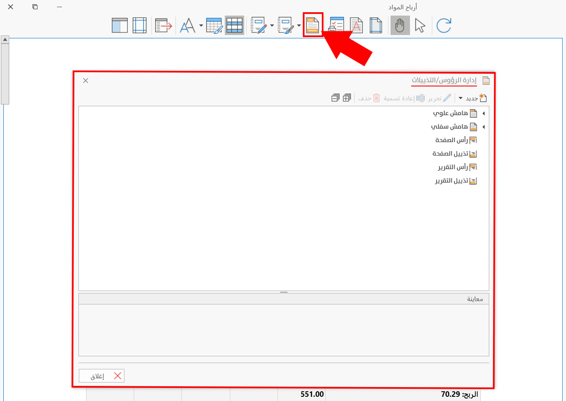The width and height of the screenshot is (566, 401).
Task: Select رأس التقرير item
Action: pyautogui.click(x=457, y=167)
